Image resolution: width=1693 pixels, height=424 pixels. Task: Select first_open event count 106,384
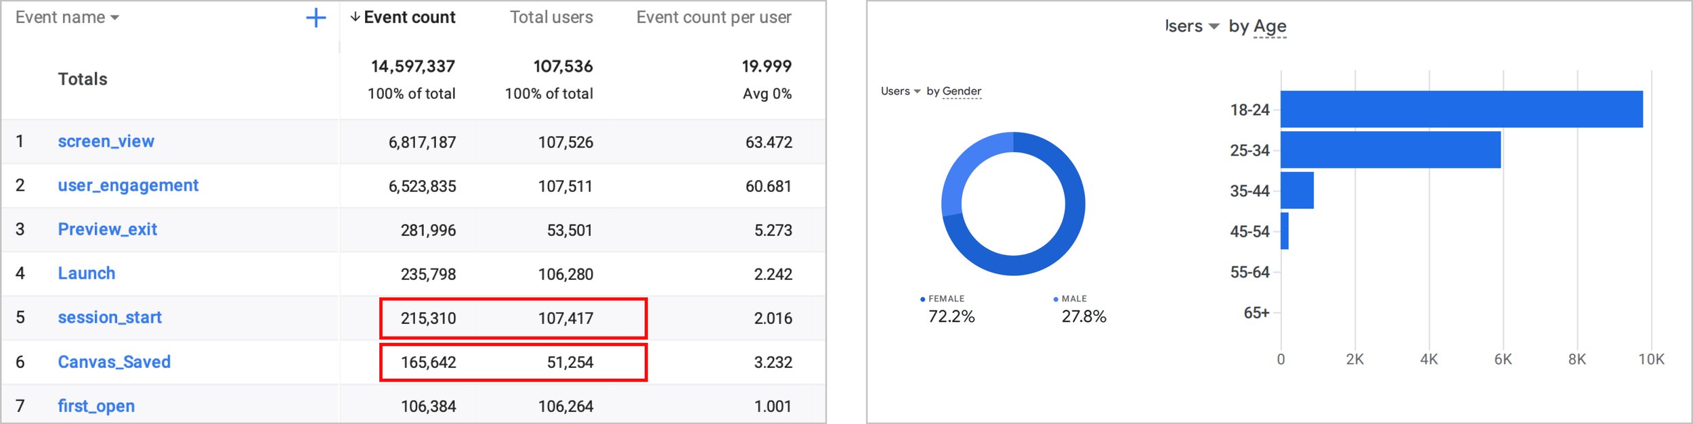428,406
